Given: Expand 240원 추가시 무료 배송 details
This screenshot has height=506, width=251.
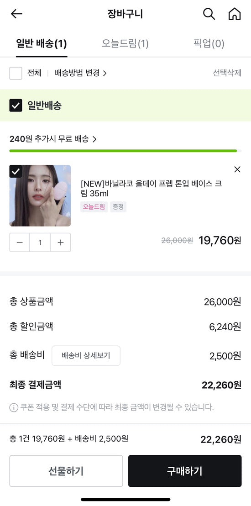Looking at the screenshot, I should (53, 139).
